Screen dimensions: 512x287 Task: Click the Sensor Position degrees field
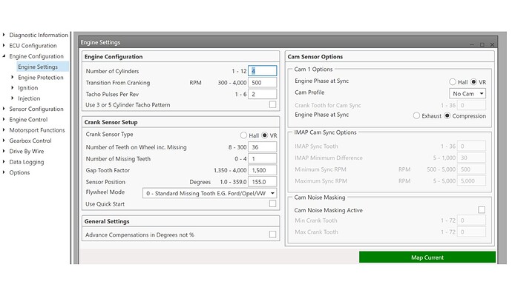tap(262, 182)
